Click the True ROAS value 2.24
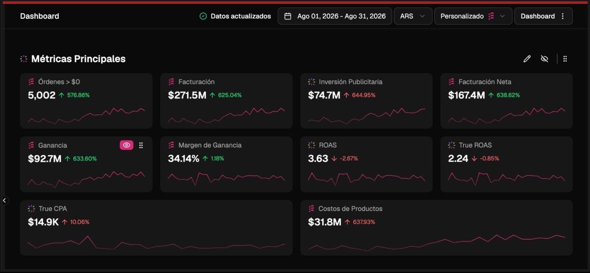 pyautogui.click(x=458, y=159)
